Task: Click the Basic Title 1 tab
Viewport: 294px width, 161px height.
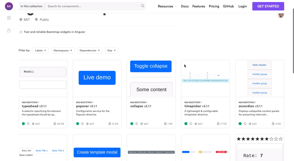Action: coord(42,150)
